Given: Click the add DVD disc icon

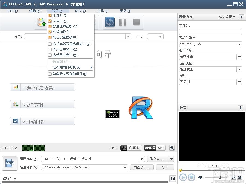Looking at the screenshot, I should pyautogui.click(x=41, y=22).
